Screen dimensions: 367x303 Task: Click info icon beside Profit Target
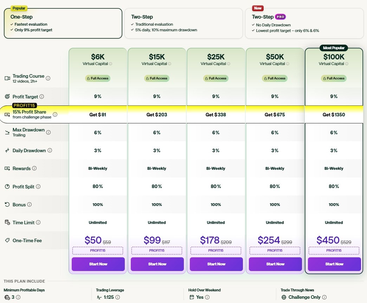[x=42, y=97]
